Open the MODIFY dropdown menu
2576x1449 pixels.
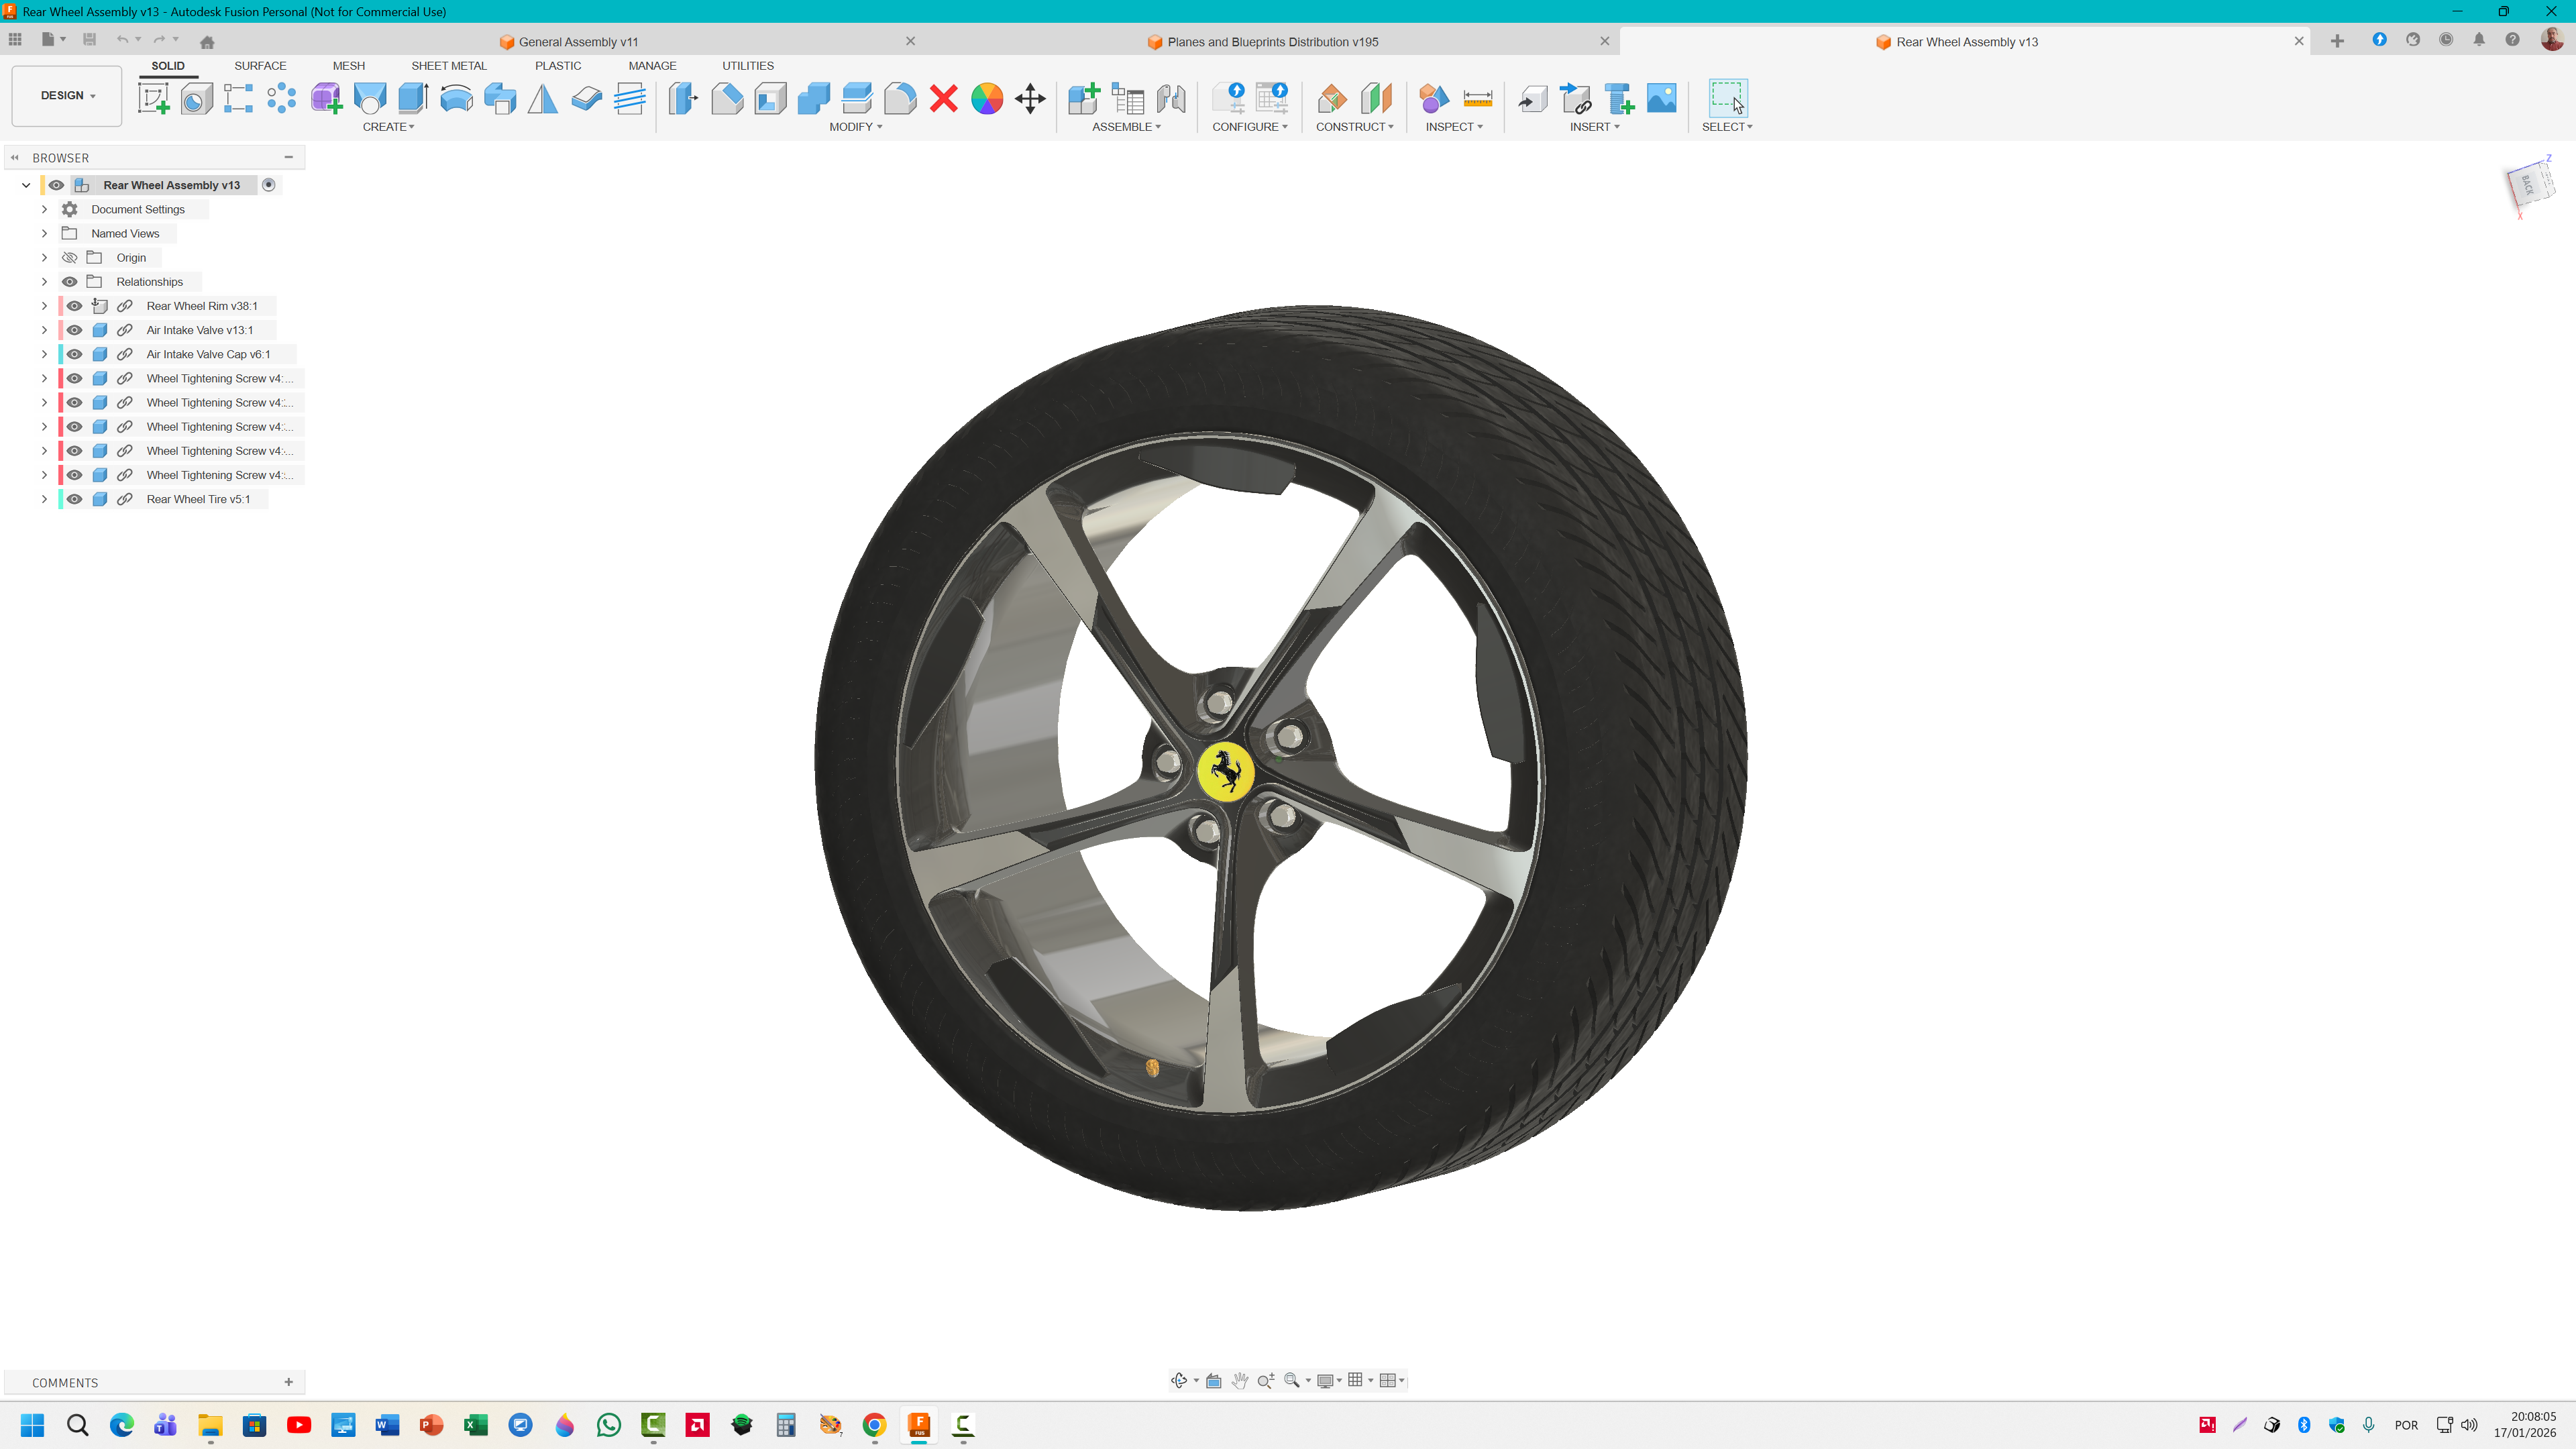[855, 127]
